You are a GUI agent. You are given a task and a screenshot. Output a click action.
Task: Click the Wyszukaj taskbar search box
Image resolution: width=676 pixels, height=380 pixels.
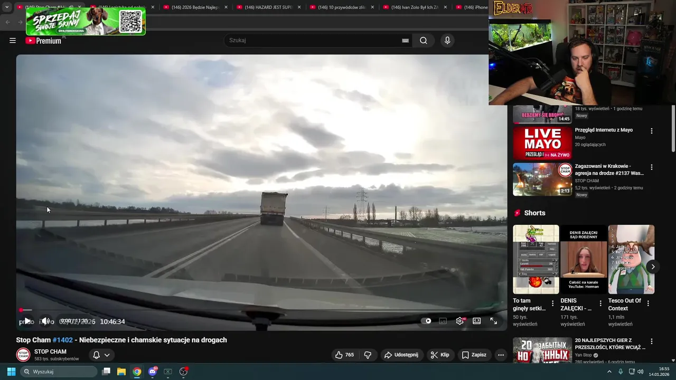point(59,372)
